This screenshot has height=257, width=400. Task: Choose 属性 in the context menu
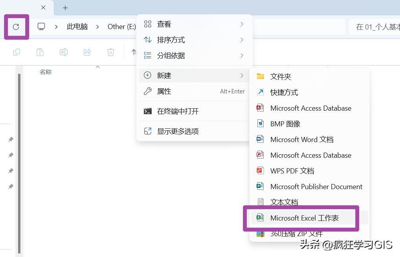194,91
